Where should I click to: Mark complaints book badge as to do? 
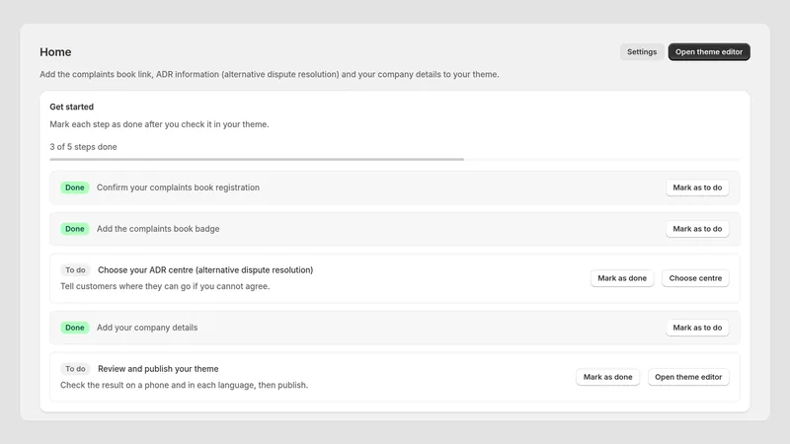coord(697,229)
